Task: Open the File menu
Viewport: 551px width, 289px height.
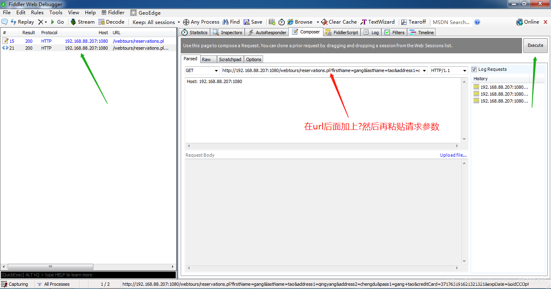Action: 7,13
